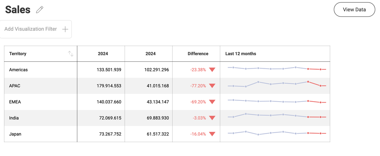The image size is (380, 156).
Task: Click the red down triangle in Japan row
Action: coord(212,134)
